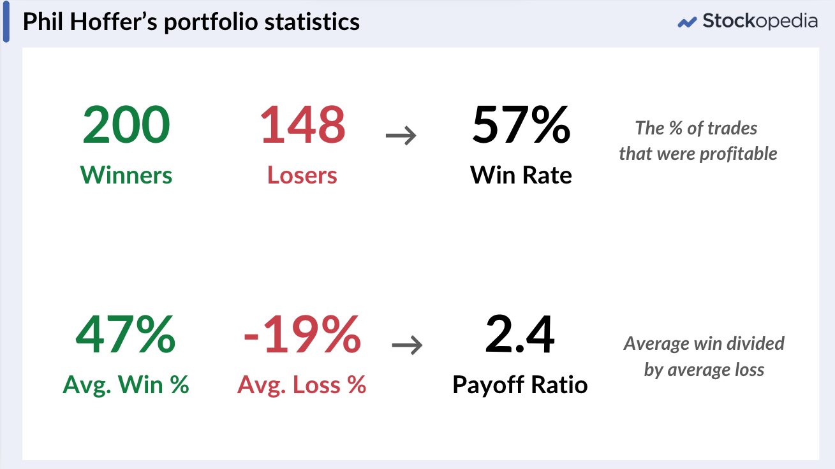Viewport: 835px width, 469px height.
Task: Select the Payoff Ratio label
Action: point(520,385)
